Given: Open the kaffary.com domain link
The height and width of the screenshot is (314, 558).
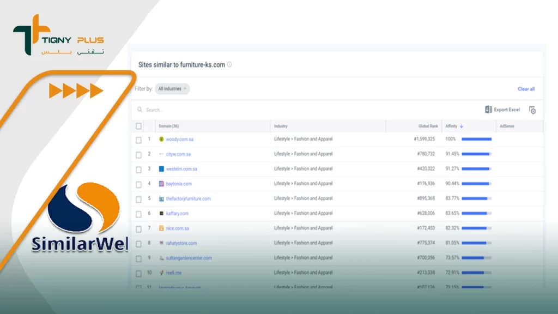Looking at the screenshot, I should coord(177,214).
